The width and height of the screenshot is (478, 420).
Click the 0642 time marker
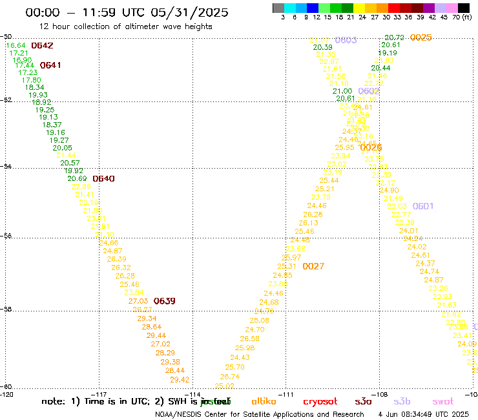[42, 45]
